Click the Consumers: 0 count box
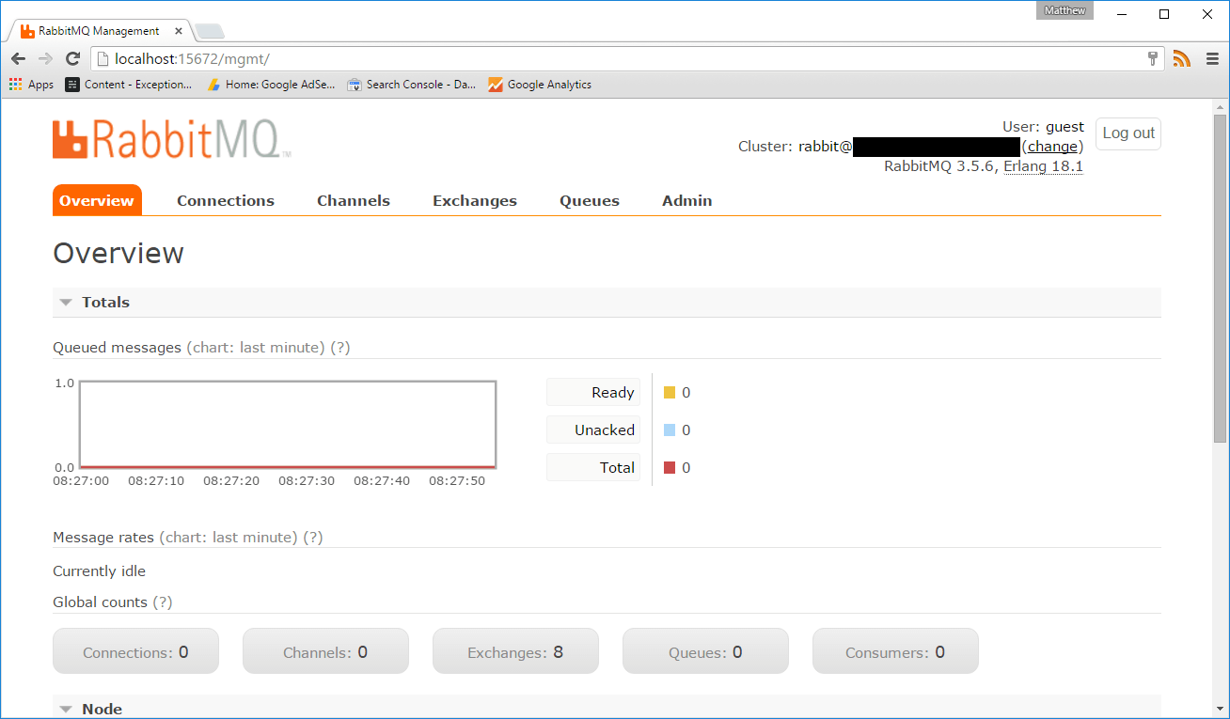The image size is (1230, 719). coord(895,651)
